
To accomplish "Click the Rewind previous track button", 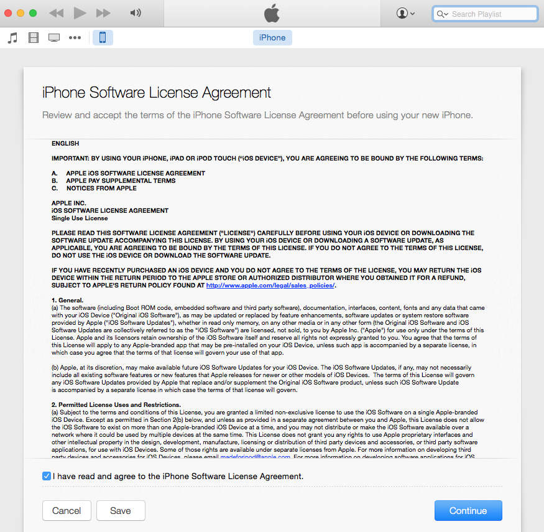I will [x=56, y=13].
